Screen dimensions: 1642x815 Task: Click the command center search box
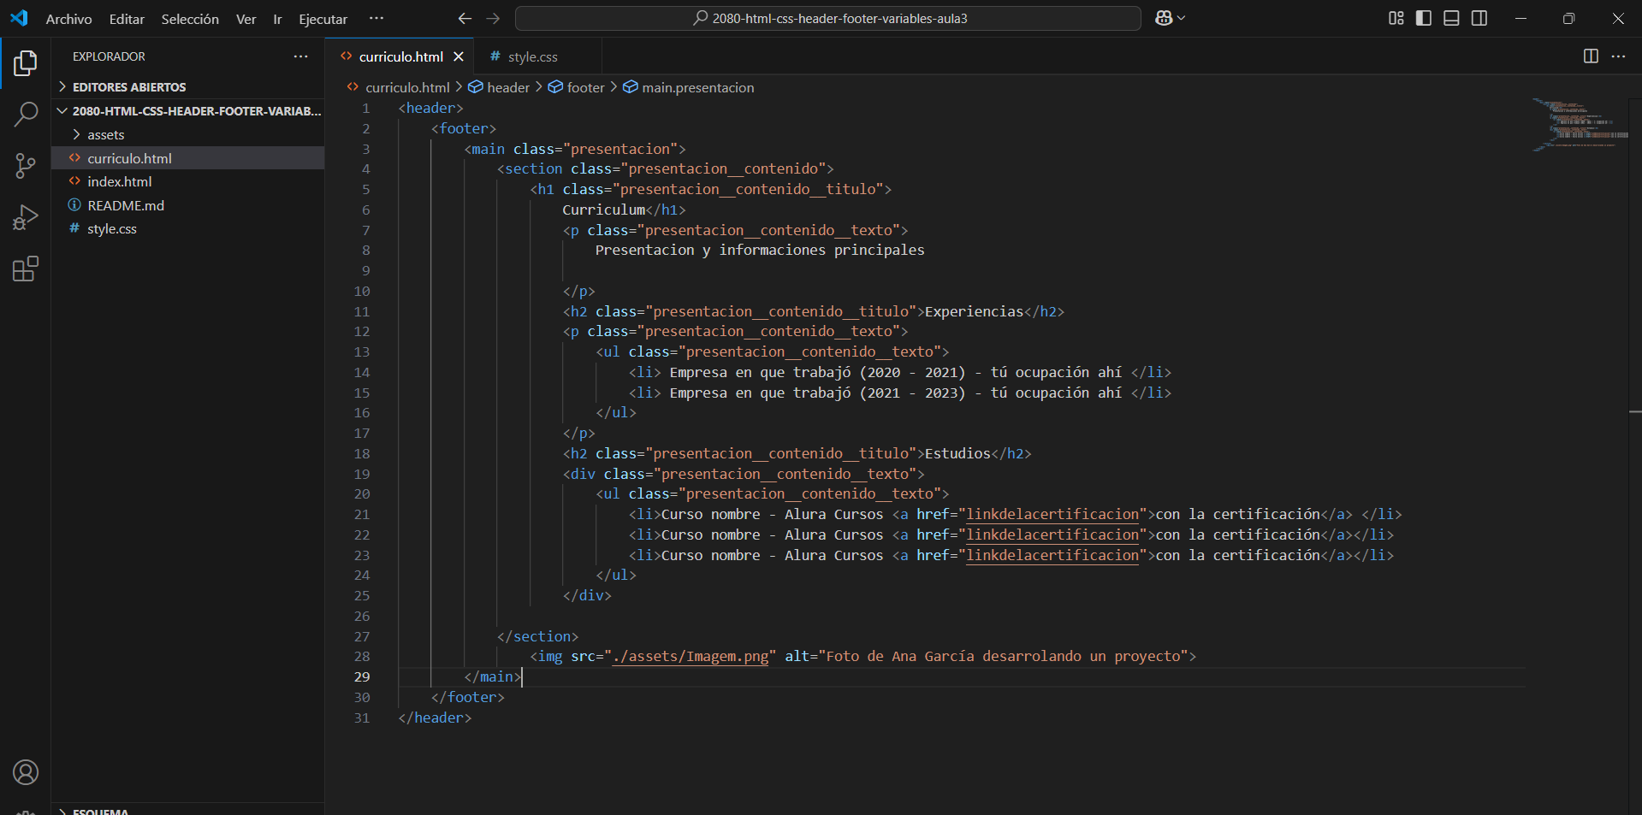828,18
